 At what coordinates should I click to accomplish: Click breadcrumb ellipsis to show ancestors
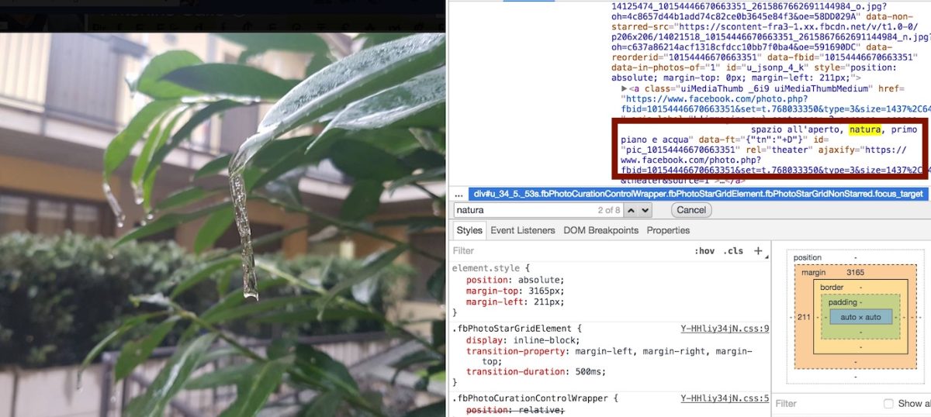click(459, 194)
